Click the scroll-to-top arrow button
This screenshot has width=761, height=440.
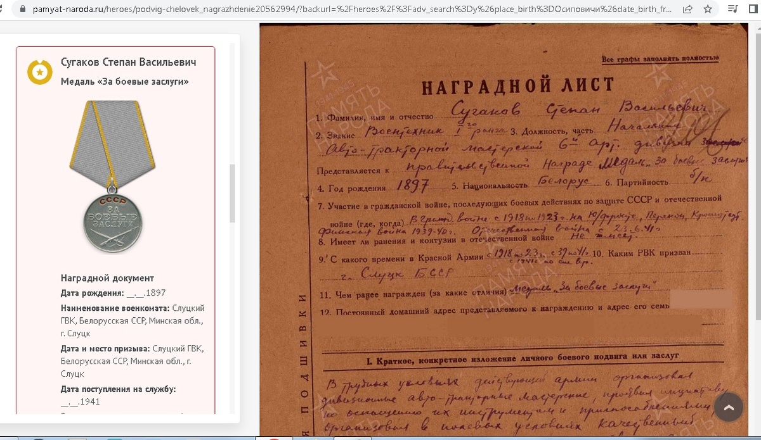tap(729, 407)
